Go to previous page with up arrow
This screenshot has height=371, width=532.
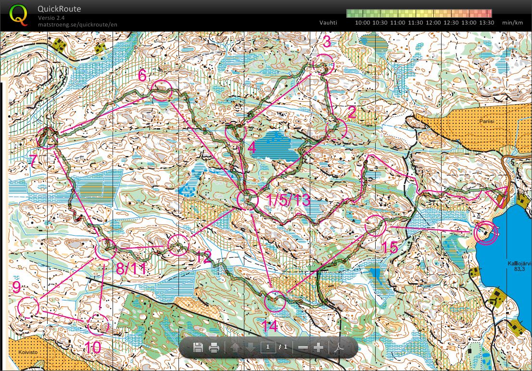point(235,347)
